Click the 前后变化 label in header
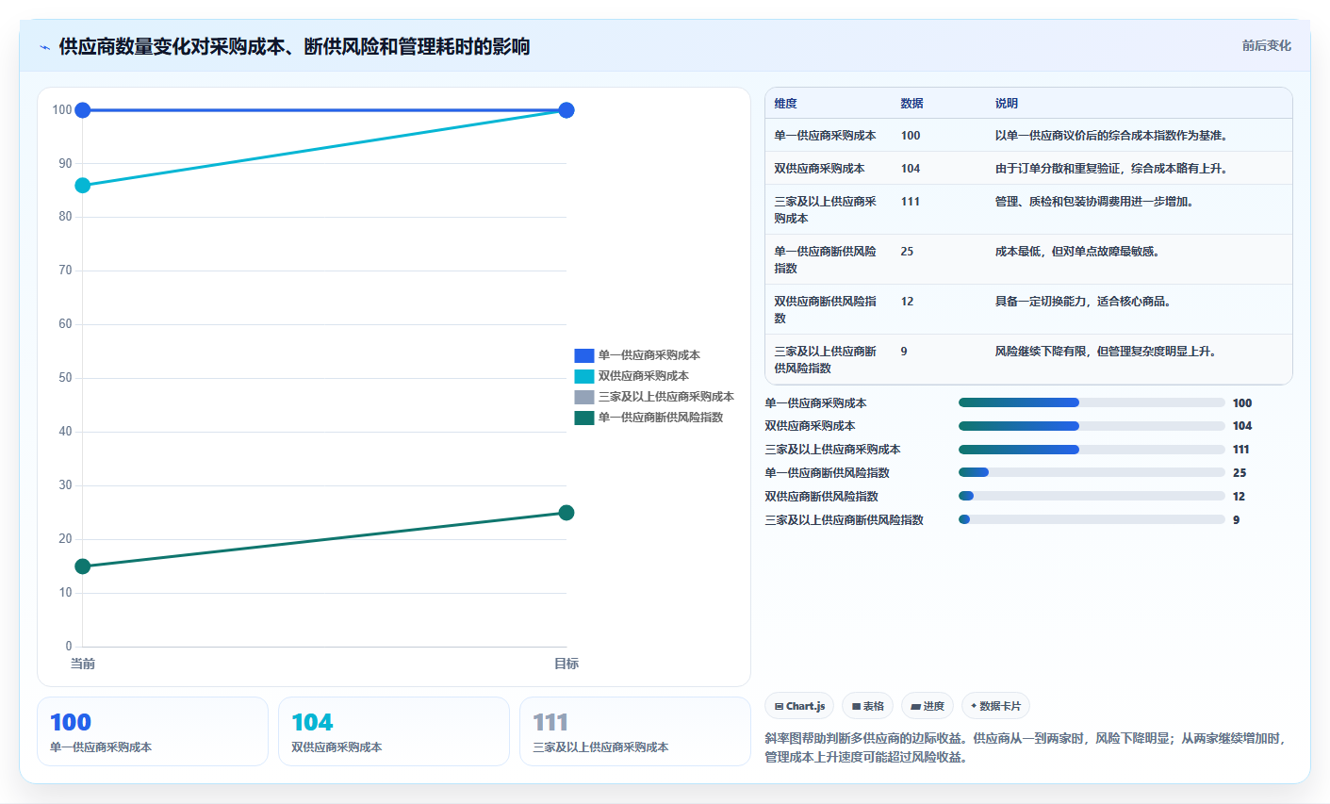Viewport: 1330px width, 804px height. pos(1266,45)
